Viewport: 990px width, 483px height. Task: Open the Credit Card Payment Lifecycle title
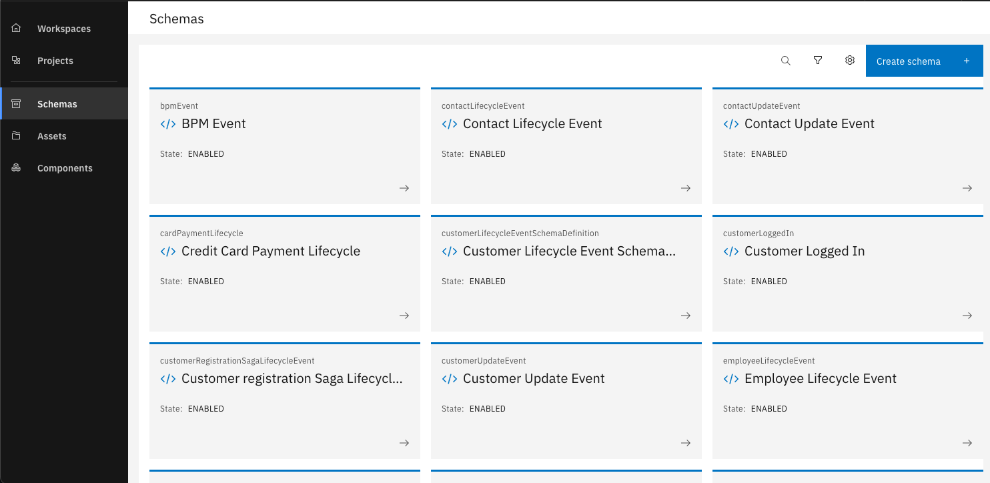(271, 252)
